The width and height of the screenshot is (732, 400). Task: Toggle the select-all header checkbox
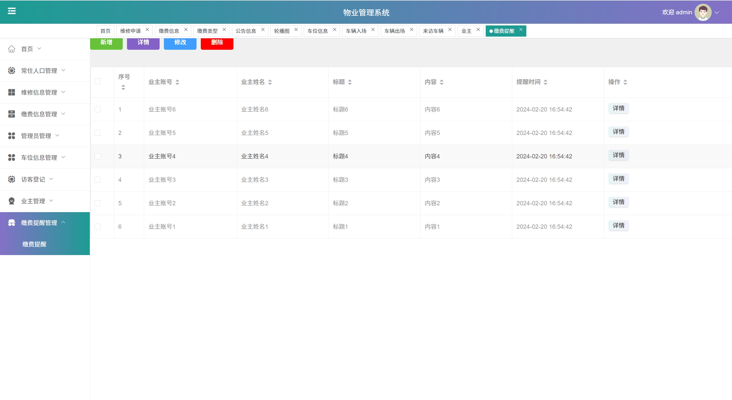click(98, 81)
